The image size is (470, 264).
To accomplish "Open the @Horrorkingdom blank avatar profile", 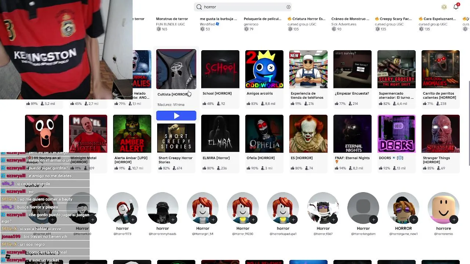I will (363, 208).
